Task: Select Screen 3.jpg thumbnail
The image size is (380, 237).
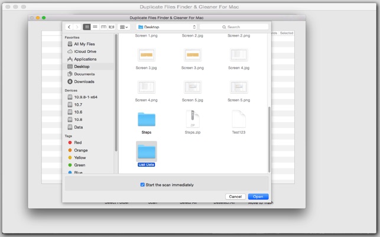Action: coord(147,55)
